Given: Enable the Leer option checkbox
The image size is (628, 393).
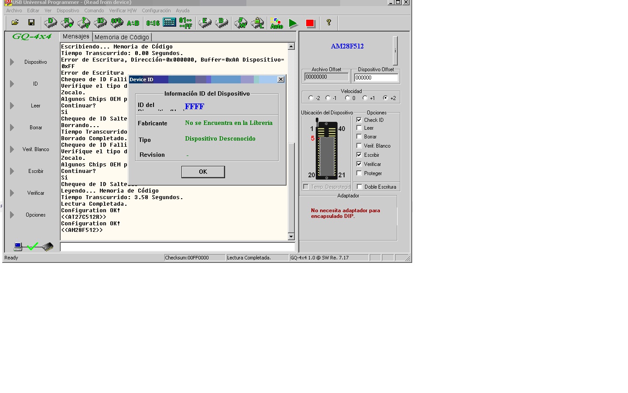Looking at the screenshot, I should pyautogui.click(x=359, y=128).
